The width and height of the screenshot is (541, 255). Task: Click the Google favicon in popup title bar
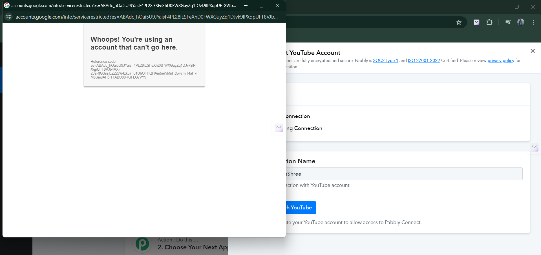click(x=7, y=5)
